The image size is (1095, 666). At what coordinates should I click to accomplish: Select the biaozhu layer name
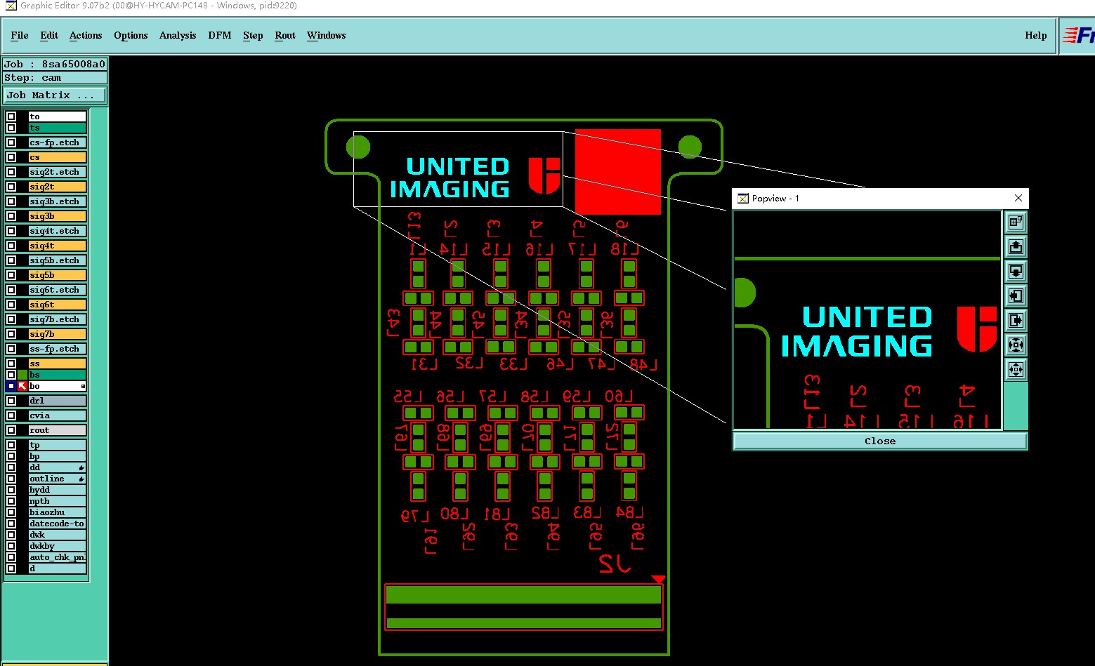click(58, 512)
